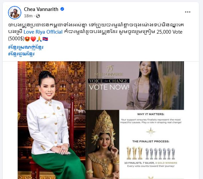The width and height of the screenshot is (203, 179).
Task: Open photo of woman in golden crown
Action: [x=102, y=144]
